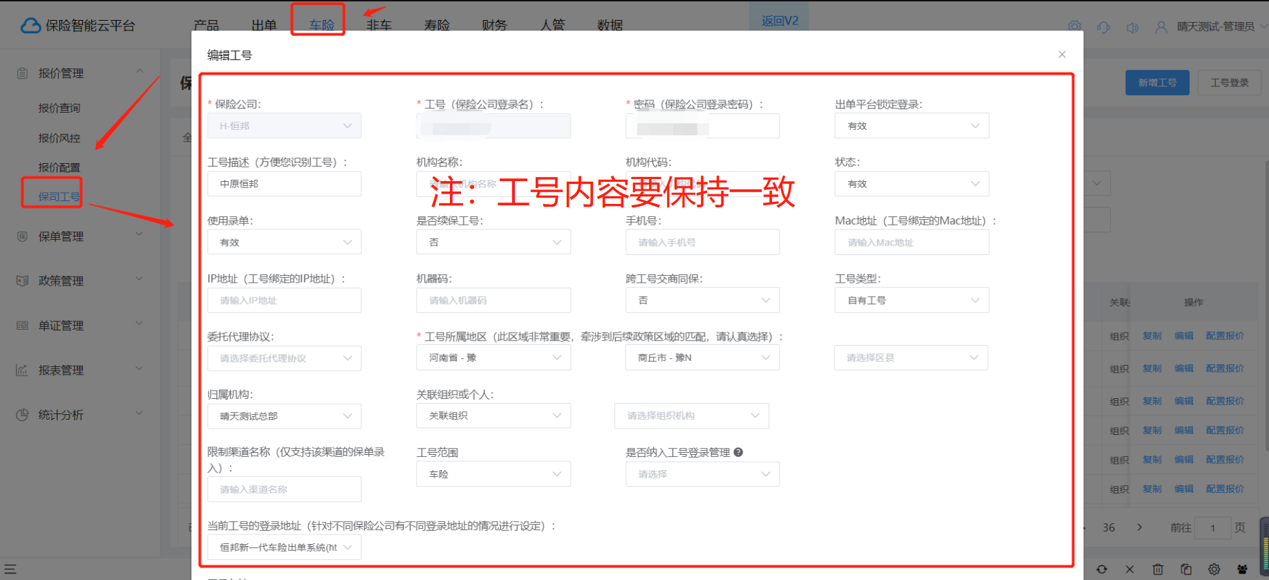Viewport: 1269px width, 580px height.
Task: Click the Mac地址 input field
Action: 912,243
